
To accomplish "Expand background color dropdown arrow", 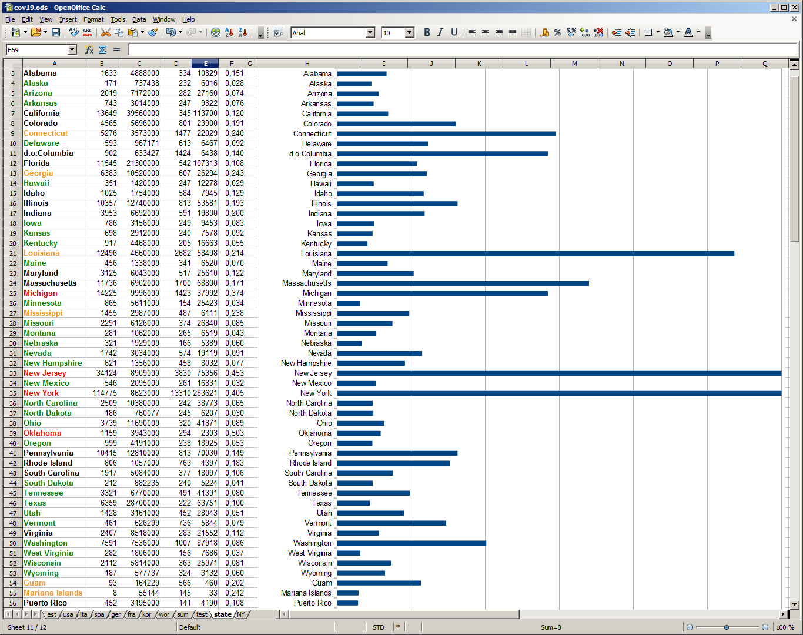I will (x=678, y=32).
